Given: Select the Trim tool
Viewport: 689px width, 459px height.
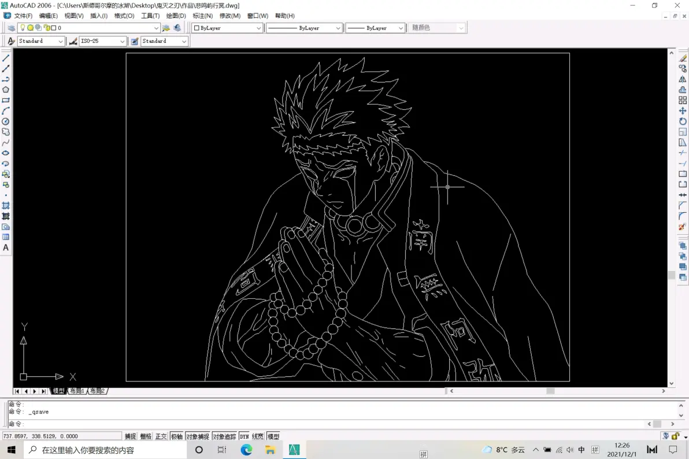Looking at the screenshot, I should [x=683, y=153].
